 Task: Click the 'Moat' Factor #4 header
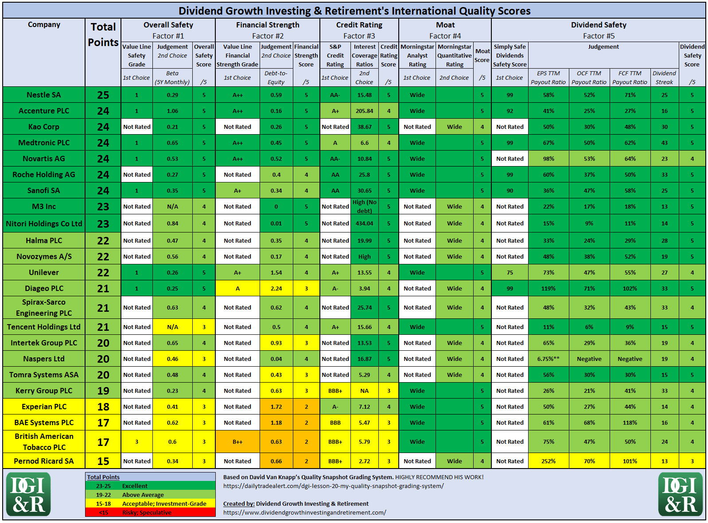pos(445,30)
